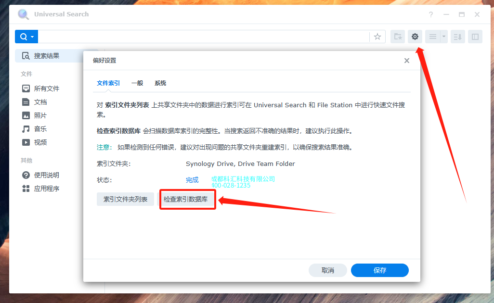Click the 完成 status text

tap(192, 180)
